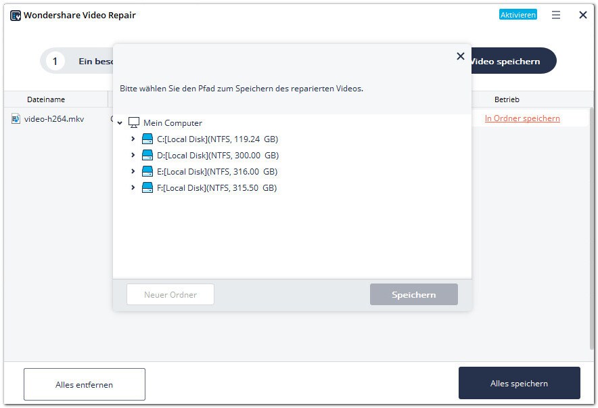This screenshot has height=408, width=598.
Task: Click the C: drive disk icon
Action: pos(147,139)
